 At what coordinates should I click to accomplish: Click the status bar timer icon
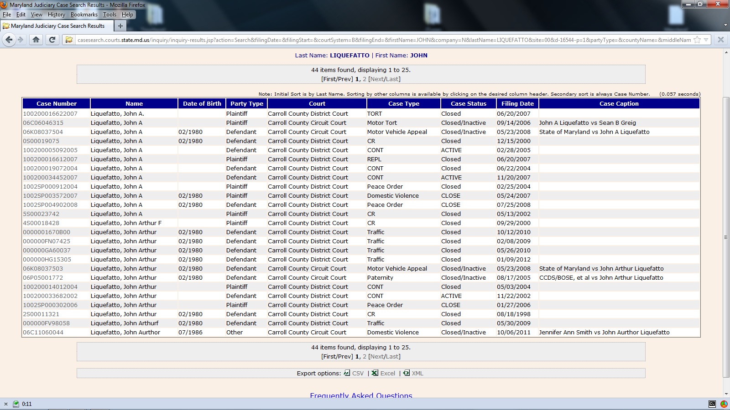pos(16,404)
